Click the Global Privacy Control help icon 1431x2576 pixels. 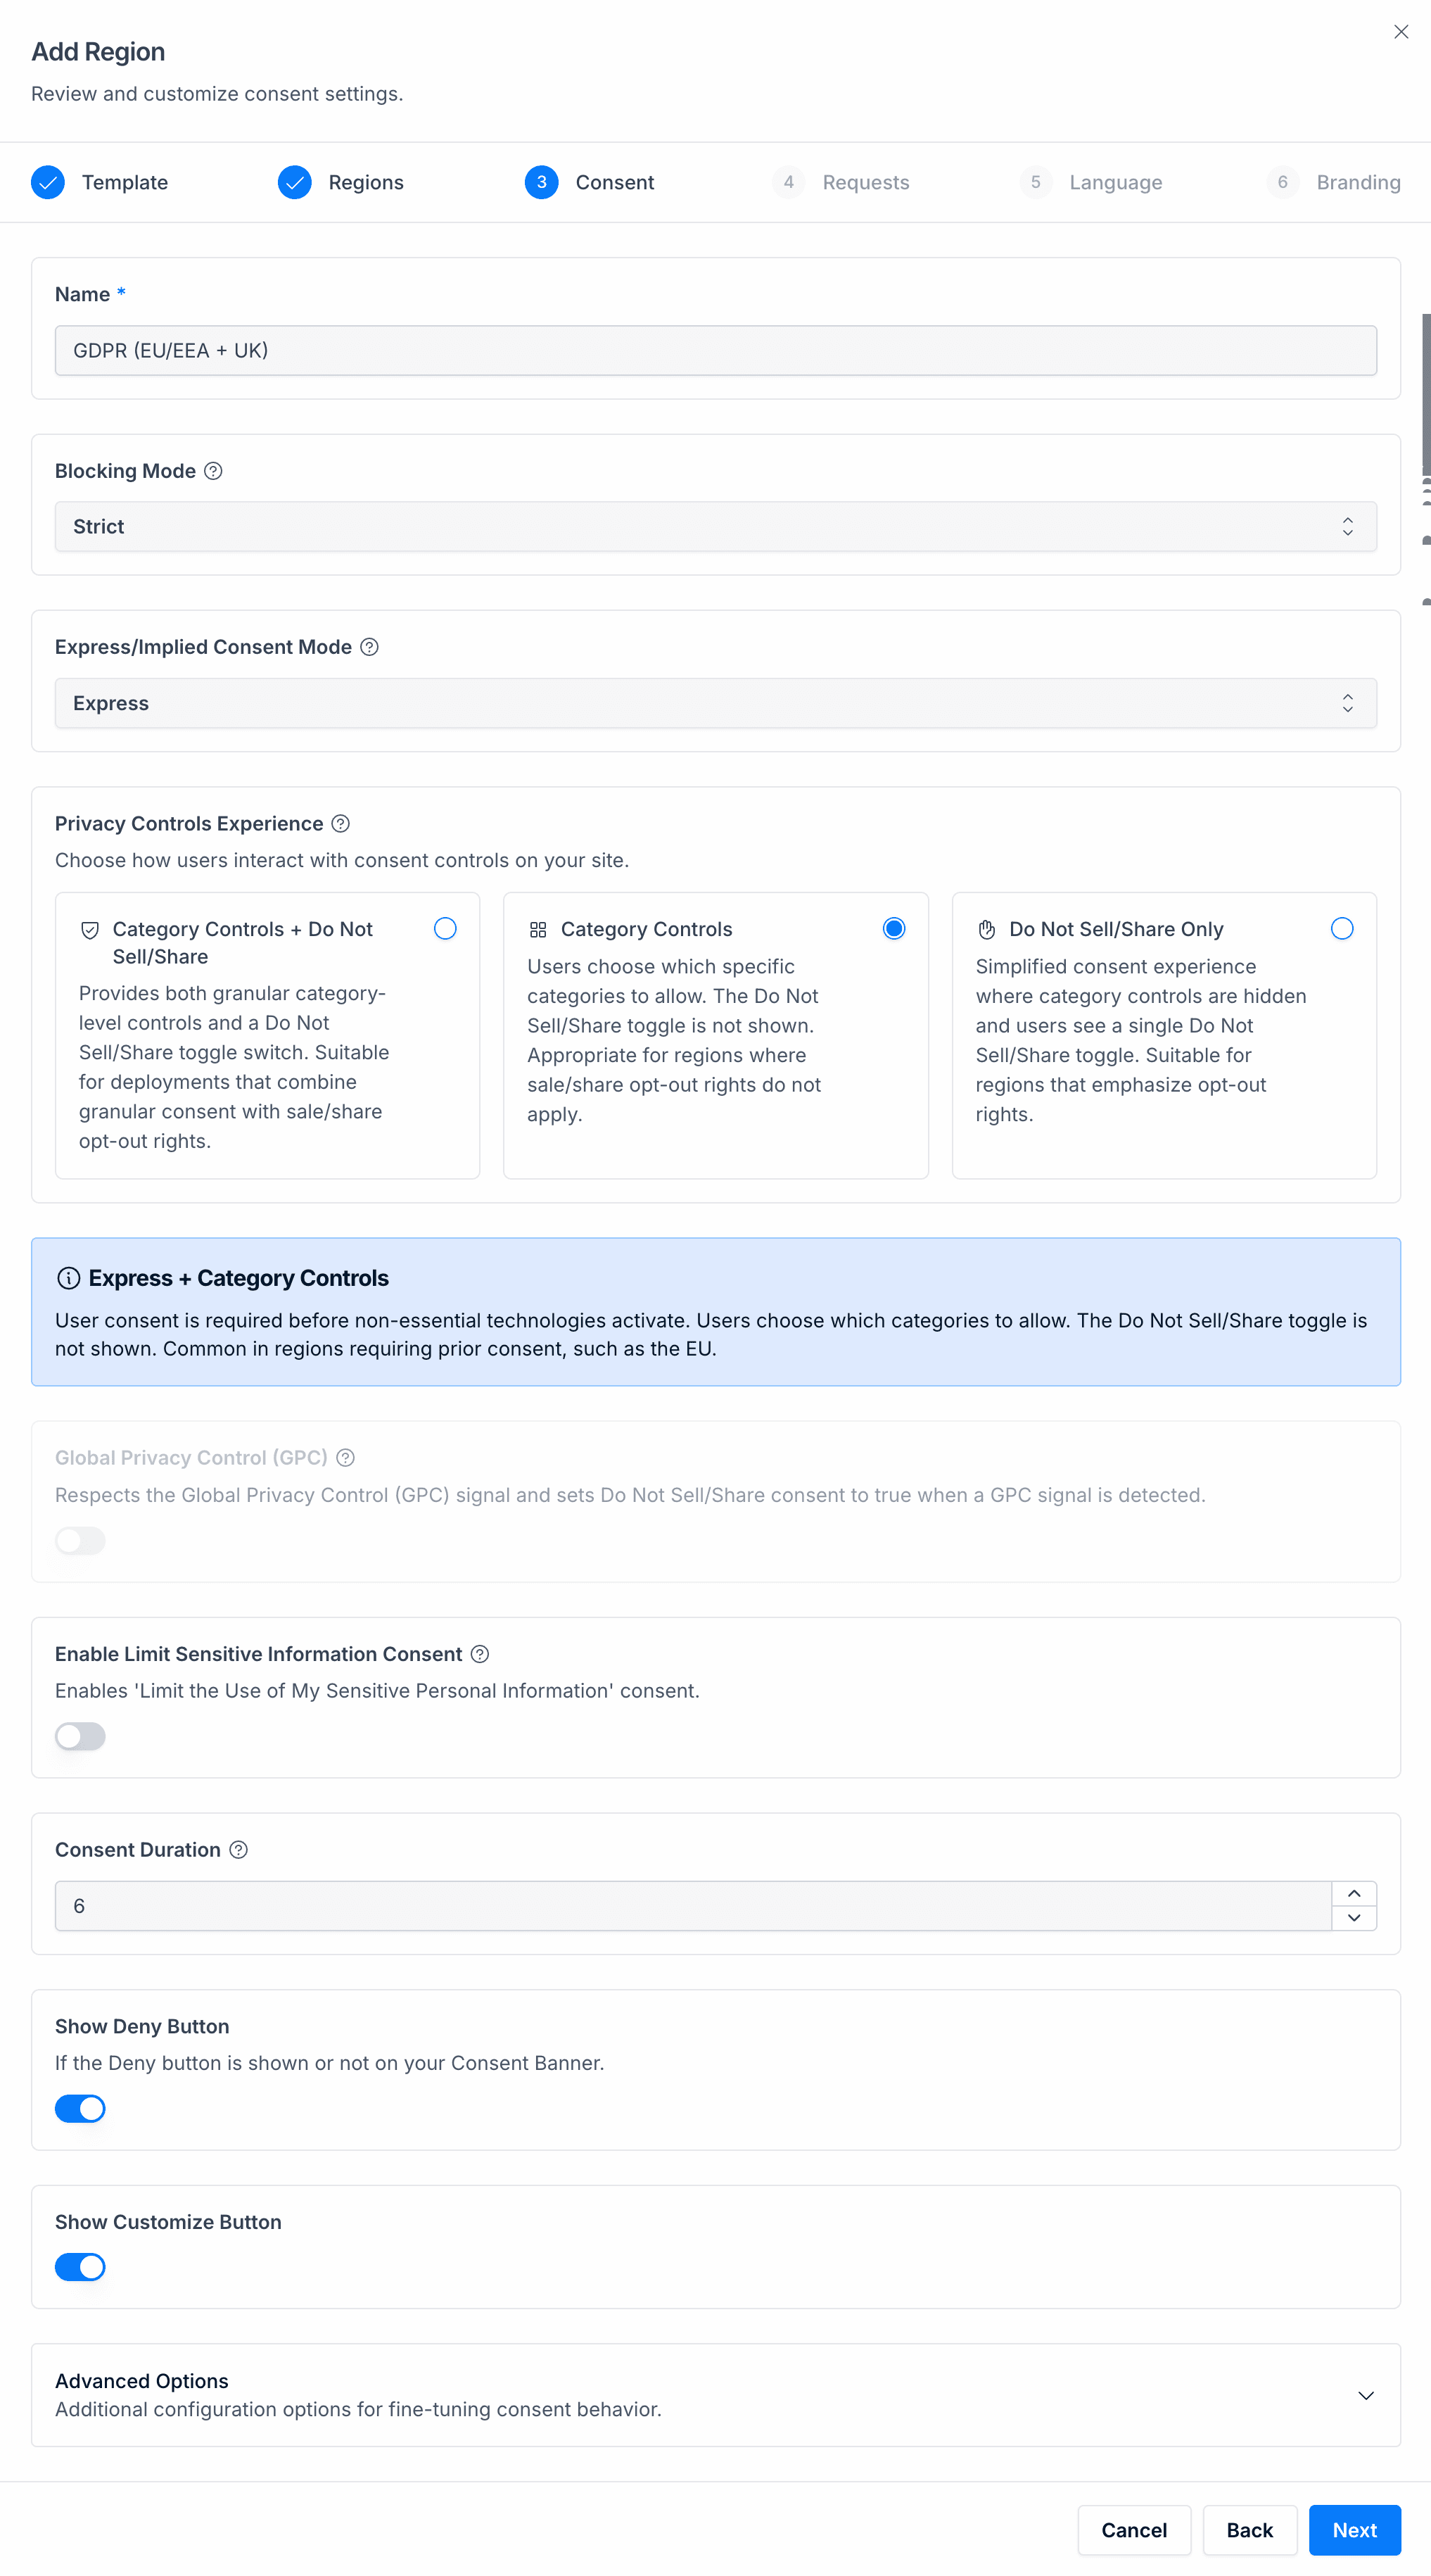tap(345, 1458)
